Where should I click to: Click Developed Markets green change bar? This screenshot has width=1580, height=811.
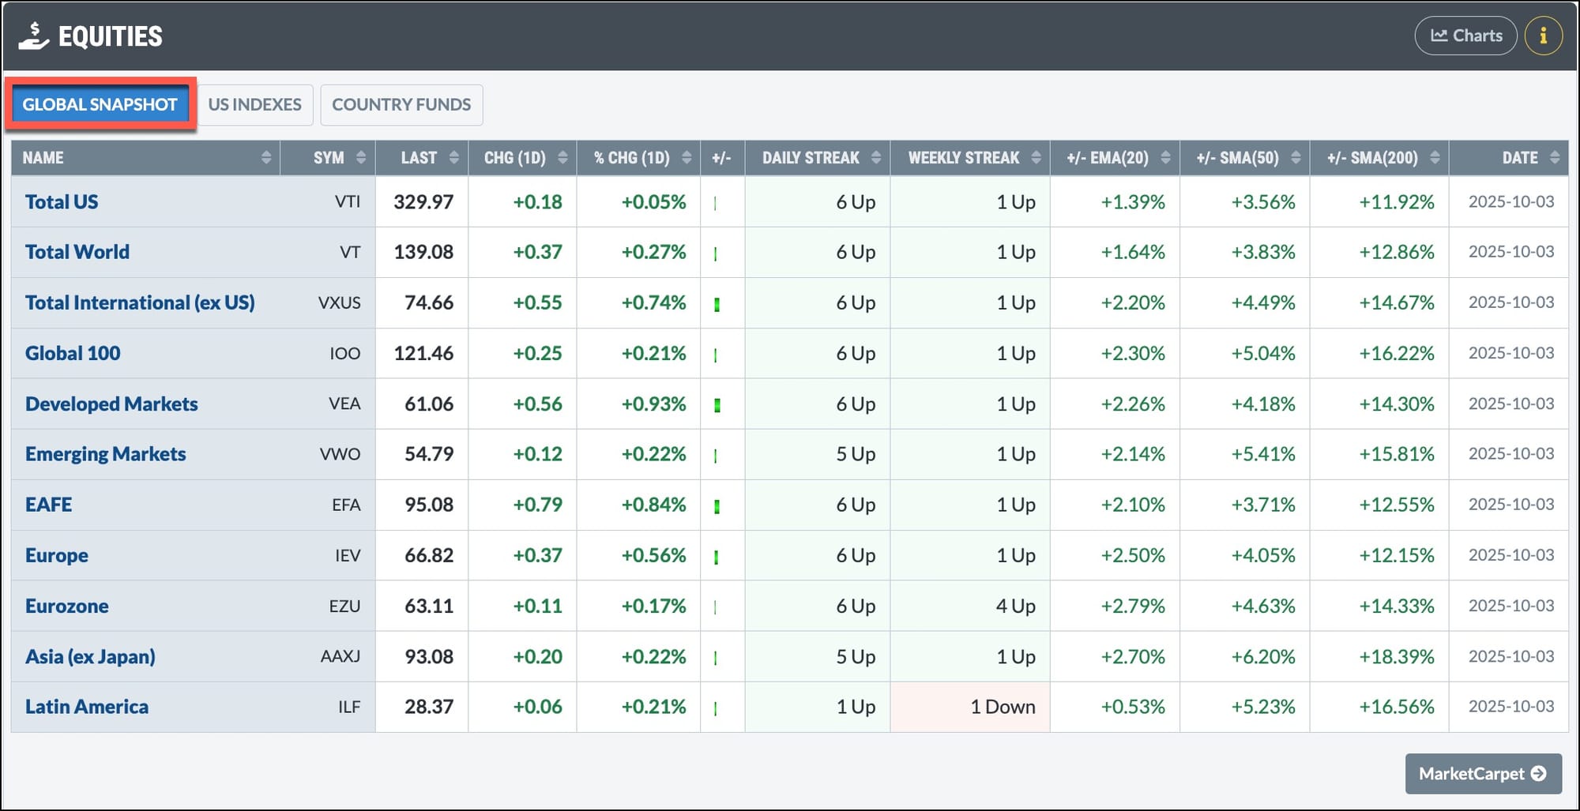click(717, 405)
